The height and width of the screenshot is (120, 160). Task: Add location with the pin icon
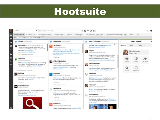pyautogui.click(x=88, y=31)
